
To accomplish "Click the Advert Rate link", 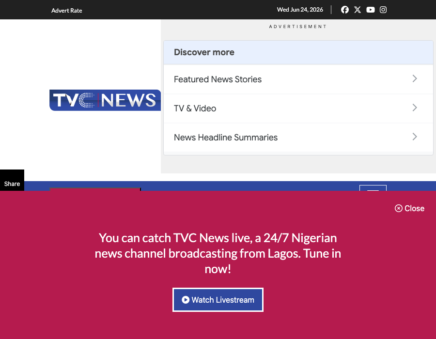I will (x=67, y=11).
